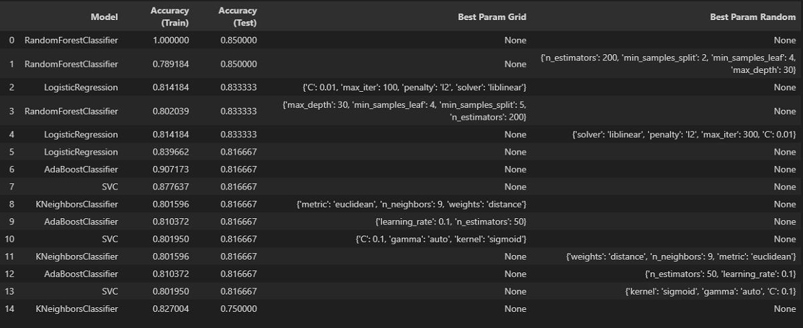Click the Best Param Random header
The width and height of the screenshot is (803, 328).
pos(753,17)
